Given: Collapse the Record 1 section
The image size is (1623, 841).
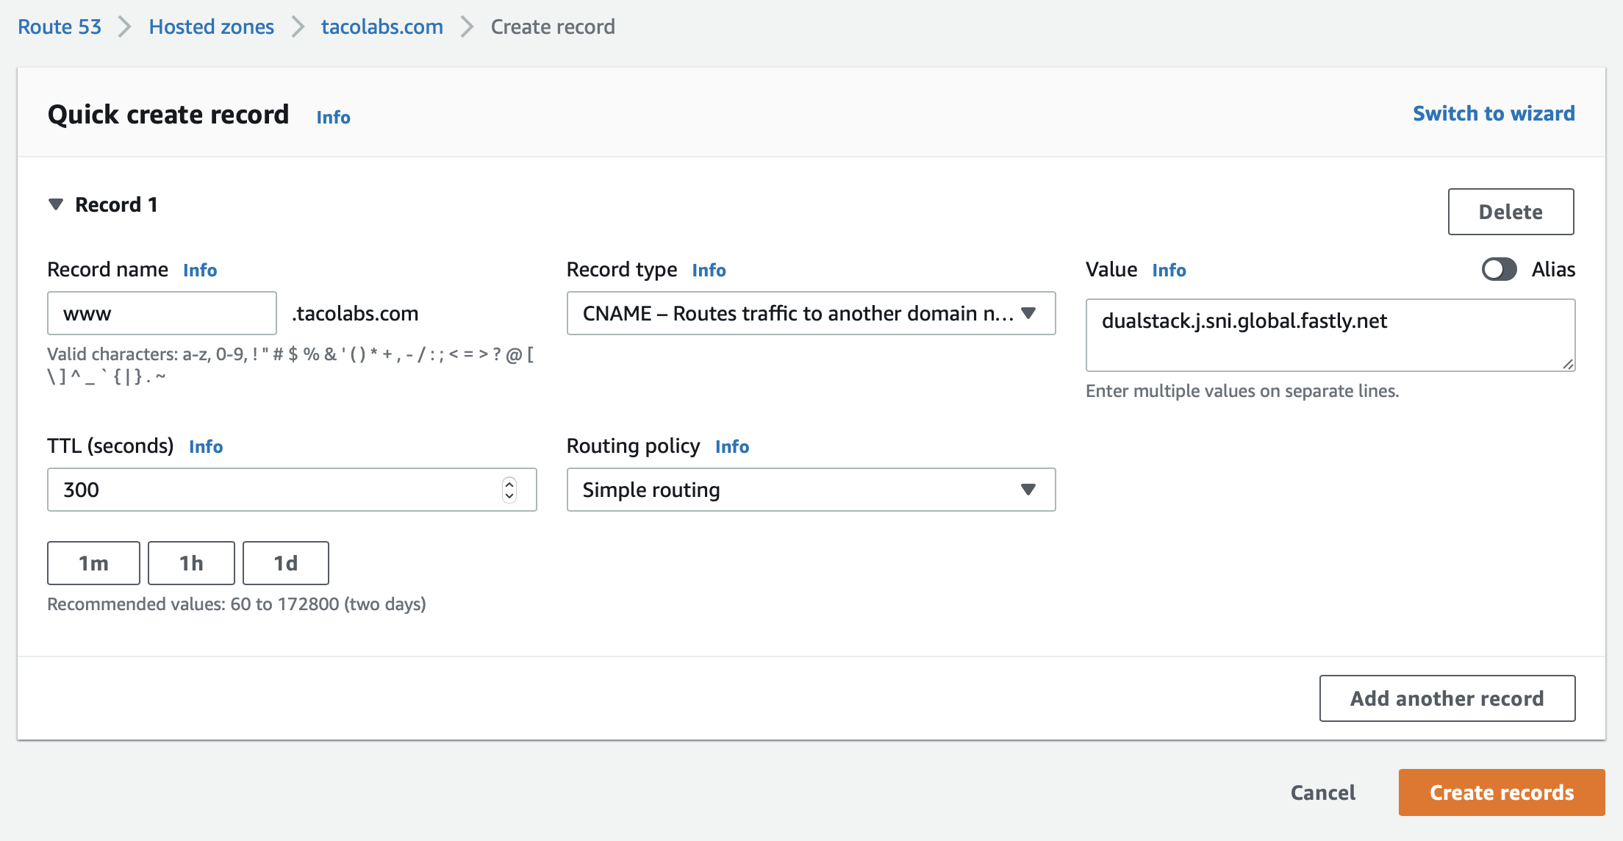Looking at the screenshot, I should pyautogui.click(x=56, y=204).
